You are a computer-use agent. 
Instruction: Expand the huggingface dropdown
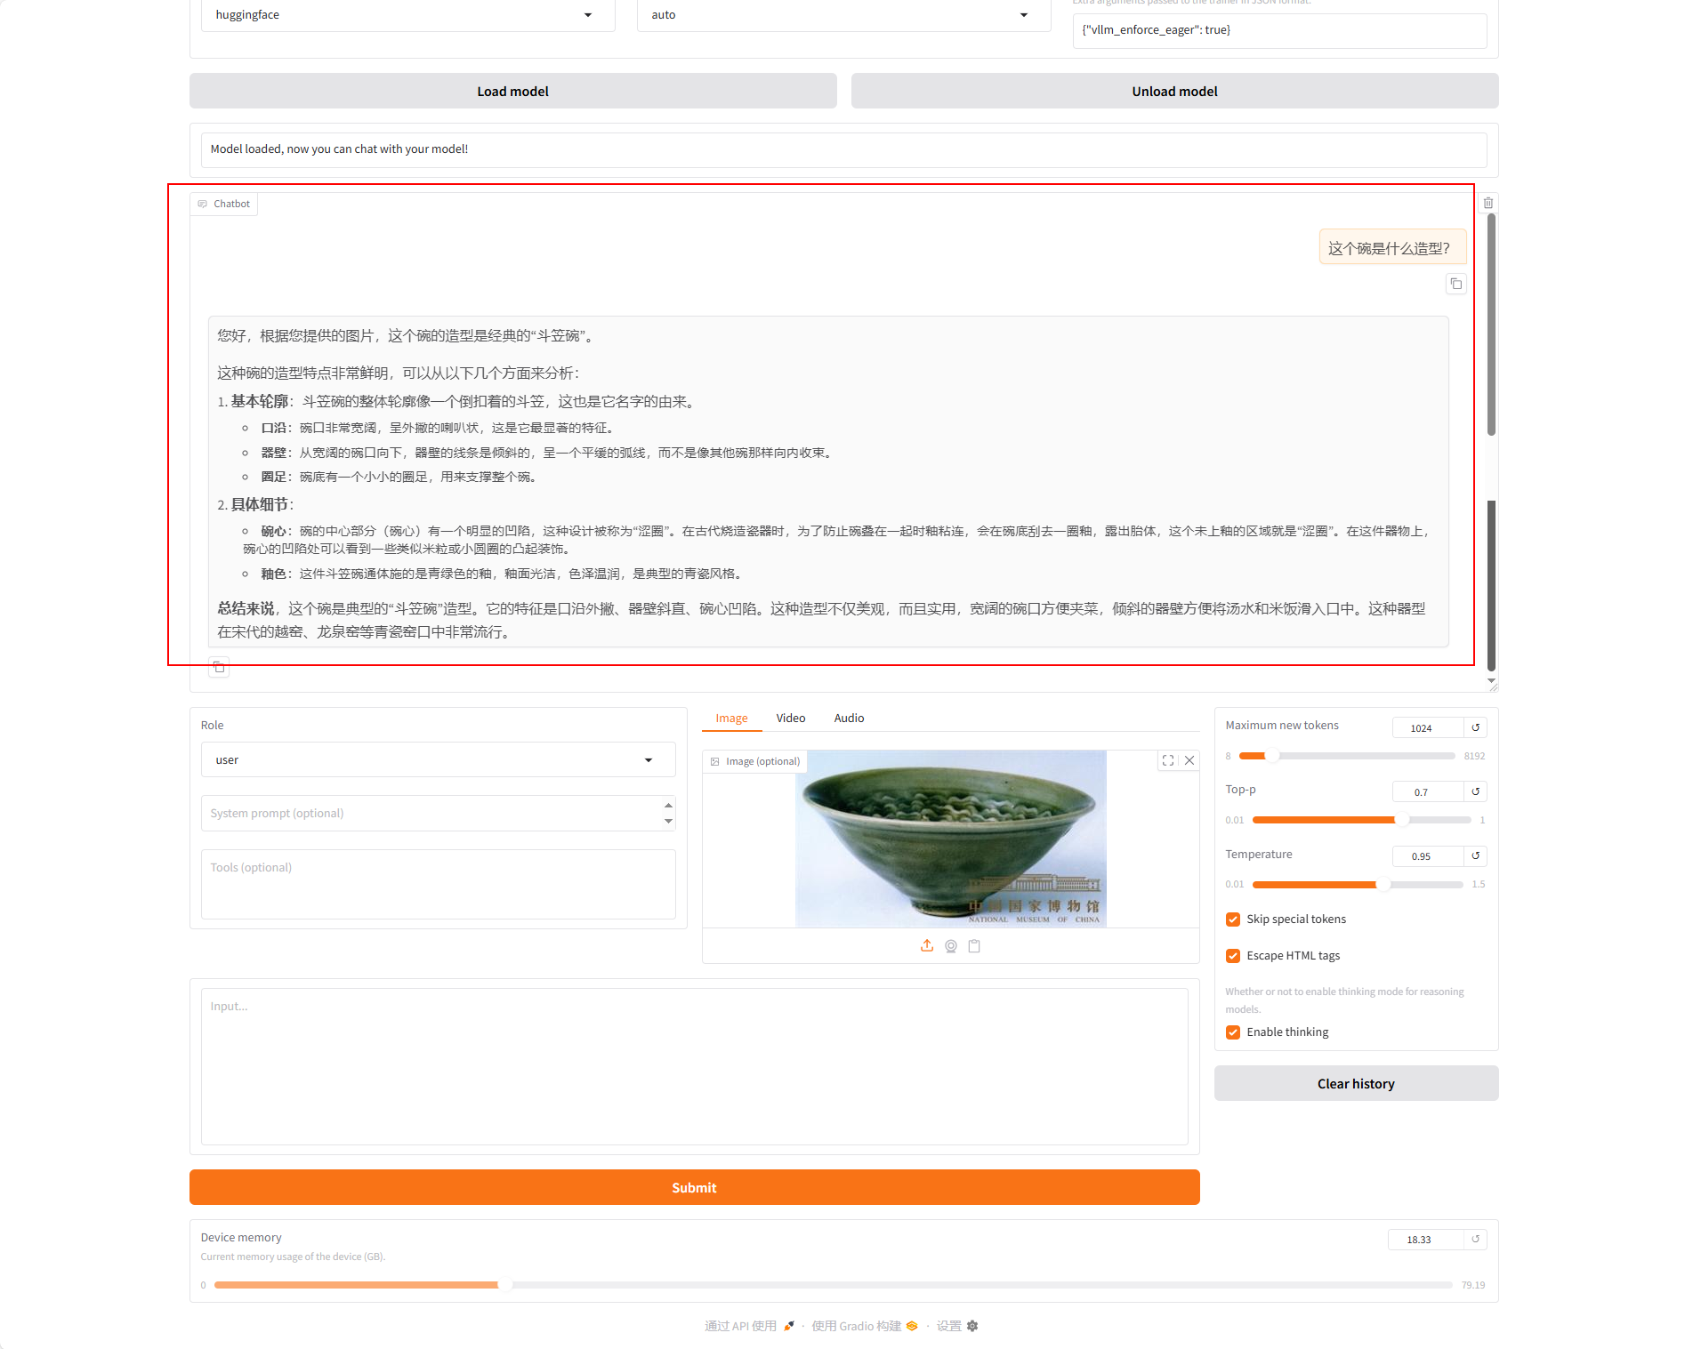click(407, 15)
